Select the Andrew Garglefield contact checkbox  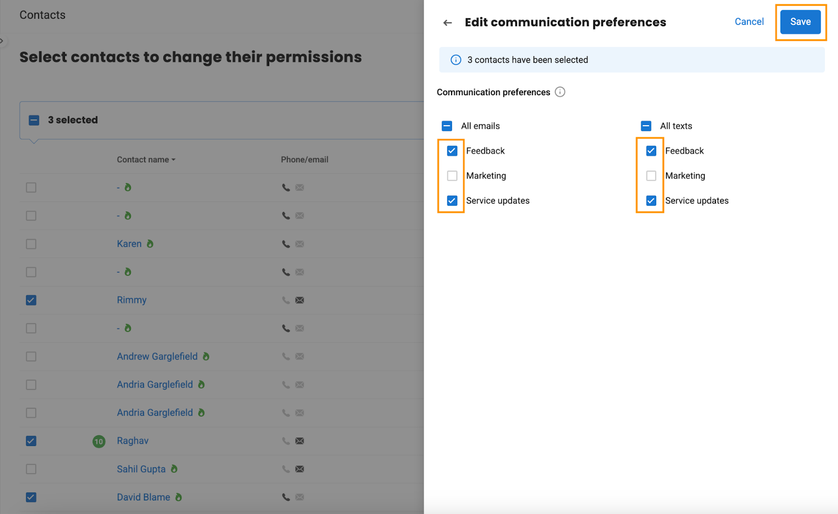(31, 356)
